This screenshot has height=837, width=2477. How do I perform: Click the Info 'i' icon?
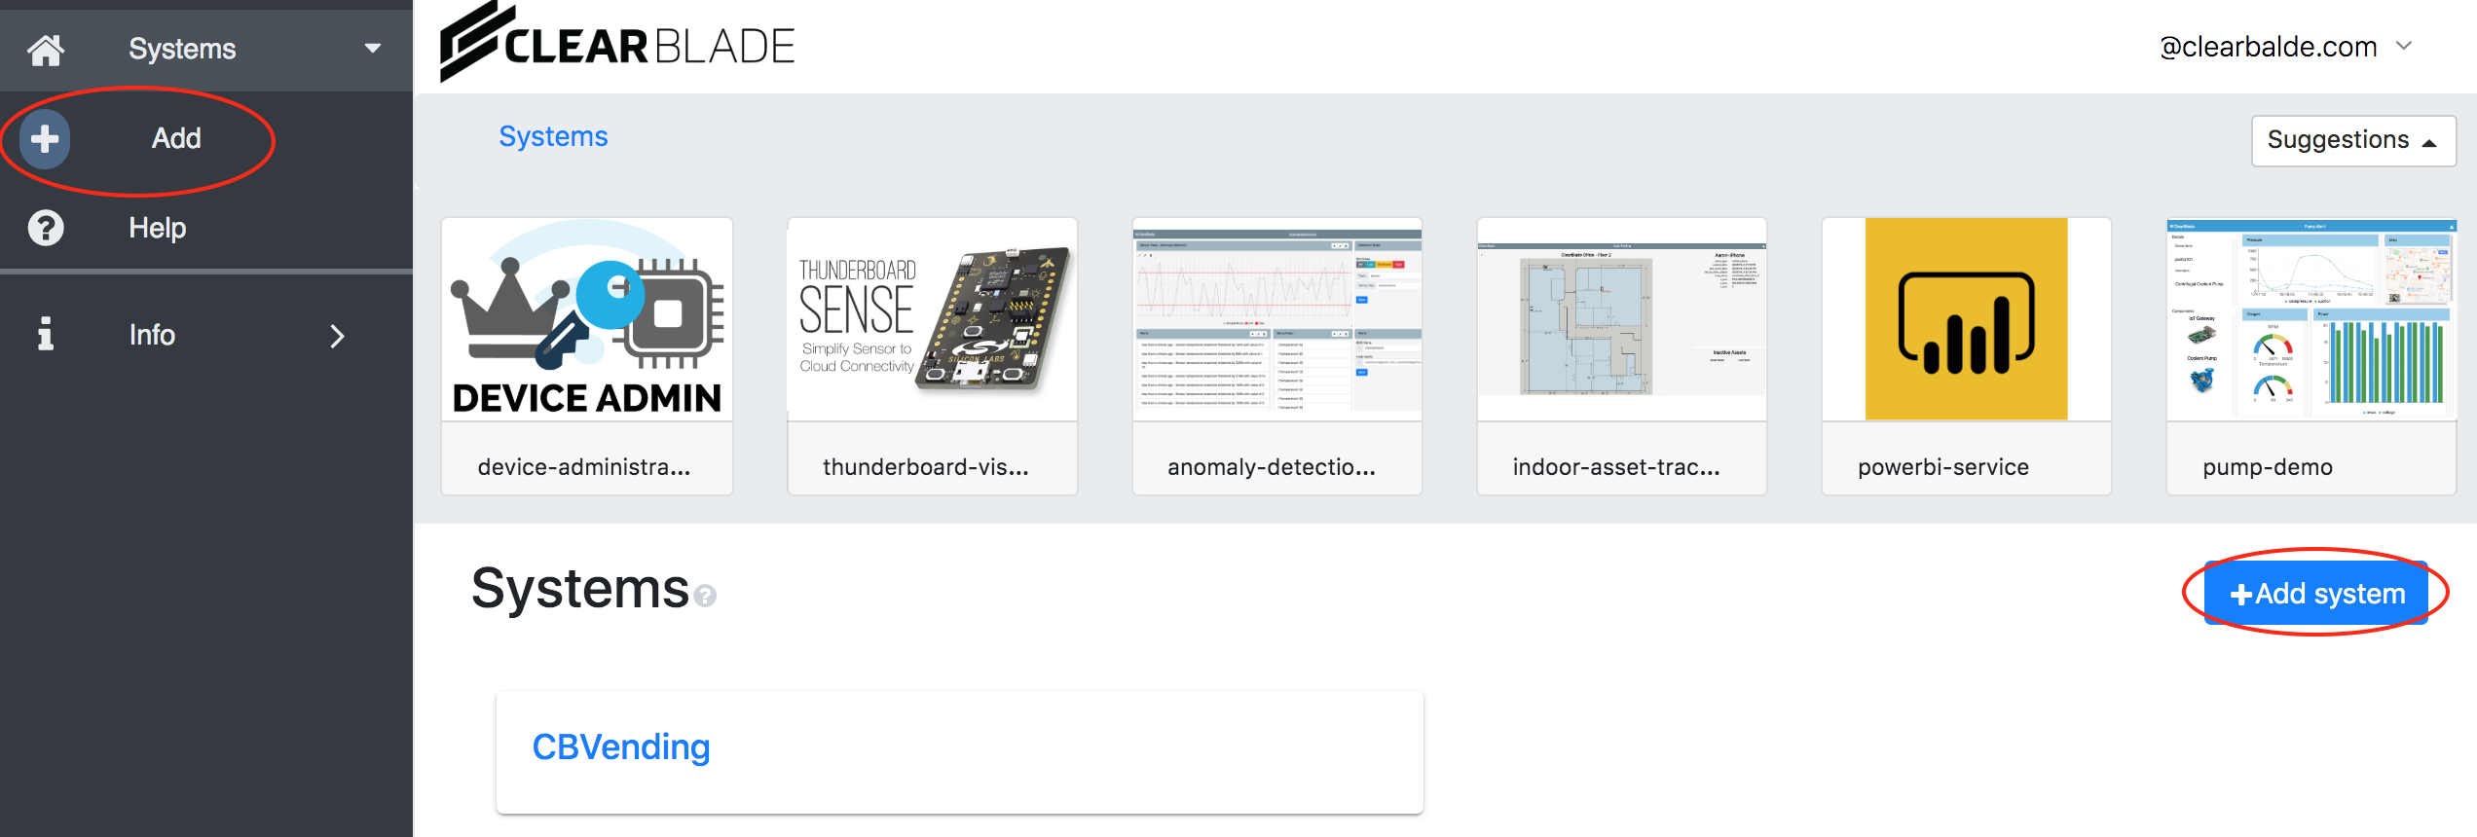click(45, 335)
